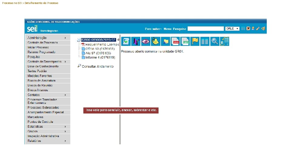This screenshot has width=291, height=163.
Task: Click the yellow flag marker icon
Action: pyautogui.click(x=195, y=41)
